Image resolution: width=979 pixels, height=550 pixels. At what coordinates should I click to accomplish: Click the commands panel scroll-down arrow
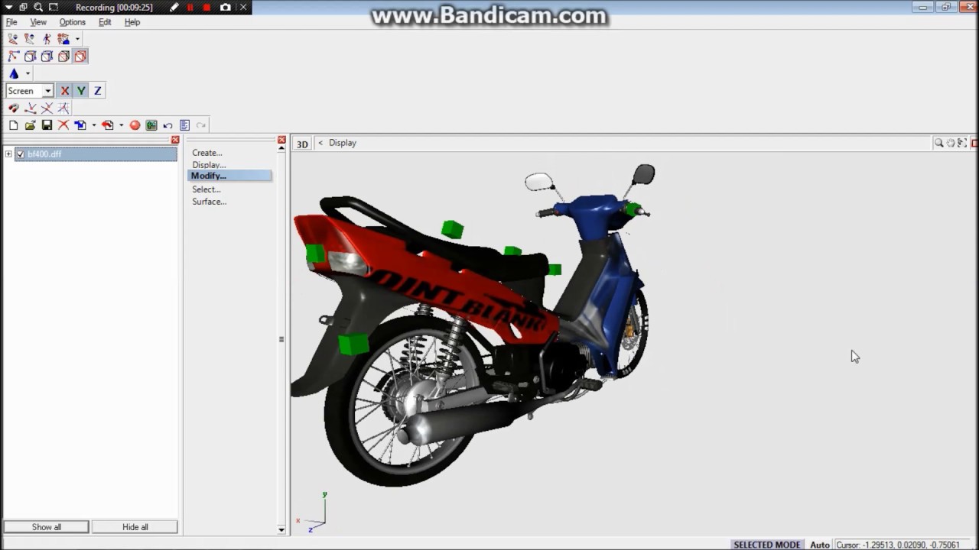[281, 529]
